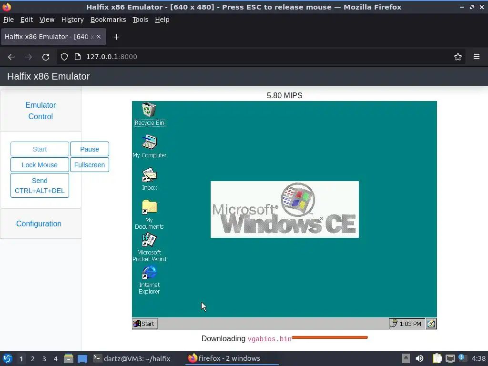The height and width of the screenshot is (366, 488).
Task: Open the clipboard manager tray icon
Action: tap(437, 358)
